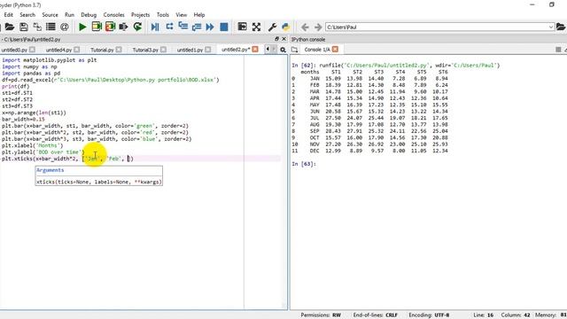Click the xticks arguments tooltip
This screenshot has width=567, height=319.
(99, 175)
